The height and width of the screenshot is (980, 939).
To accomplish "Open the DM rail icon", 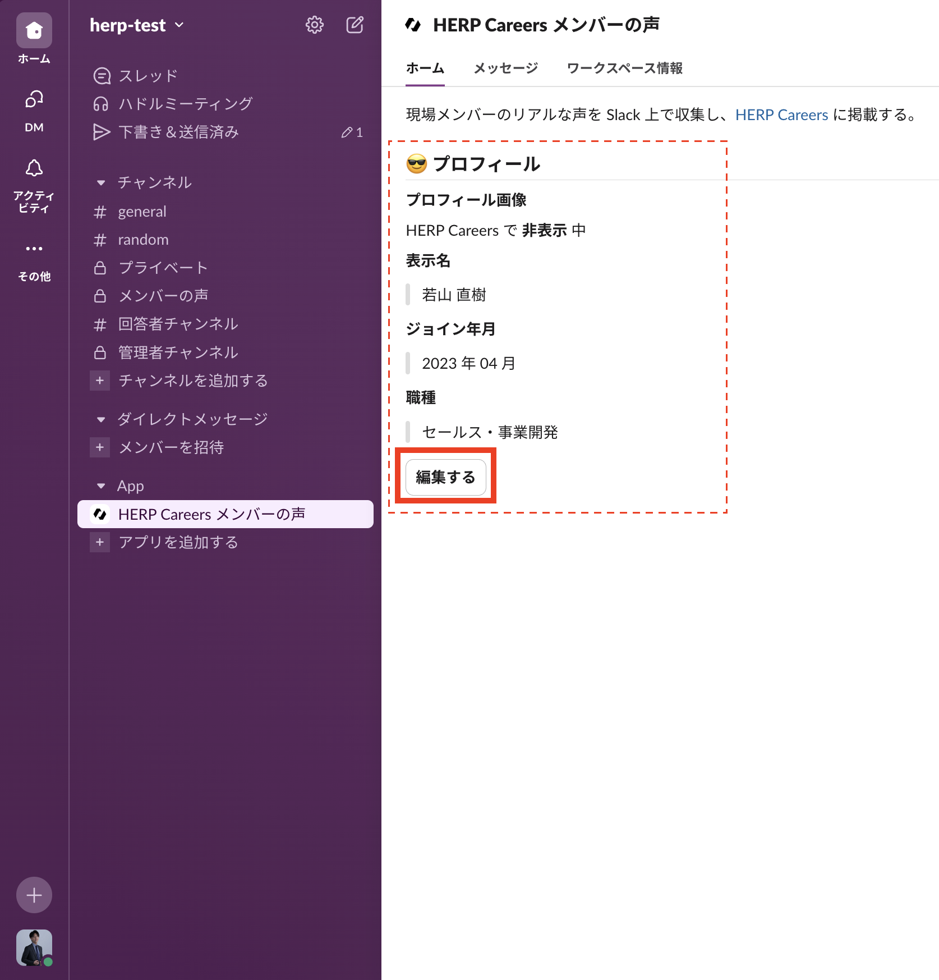I will (x=34, y=100).
